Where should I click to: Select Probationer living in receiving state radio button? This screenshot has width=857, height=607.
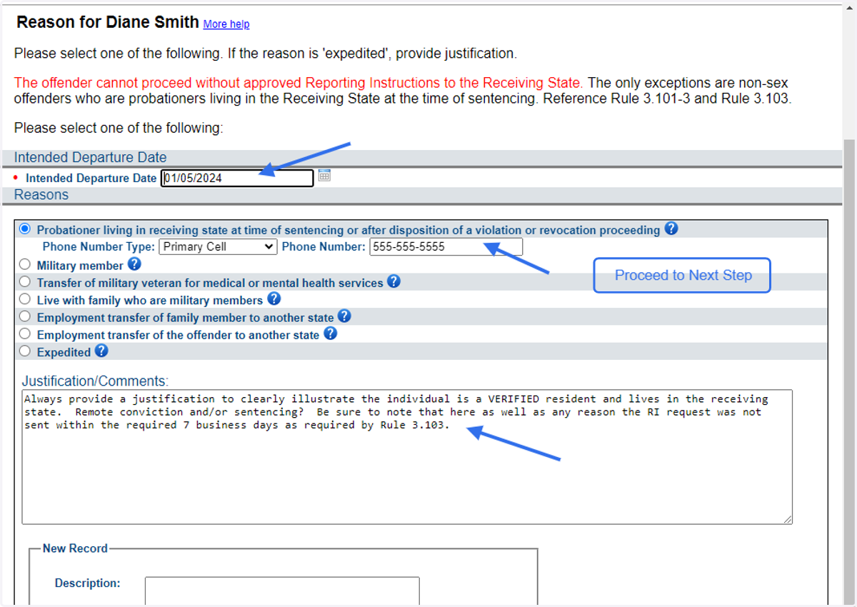pos(25,229)
